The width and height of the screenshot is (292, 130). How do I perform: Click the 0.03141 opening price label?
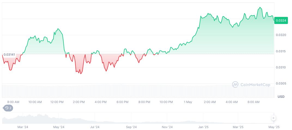[10, 54]
